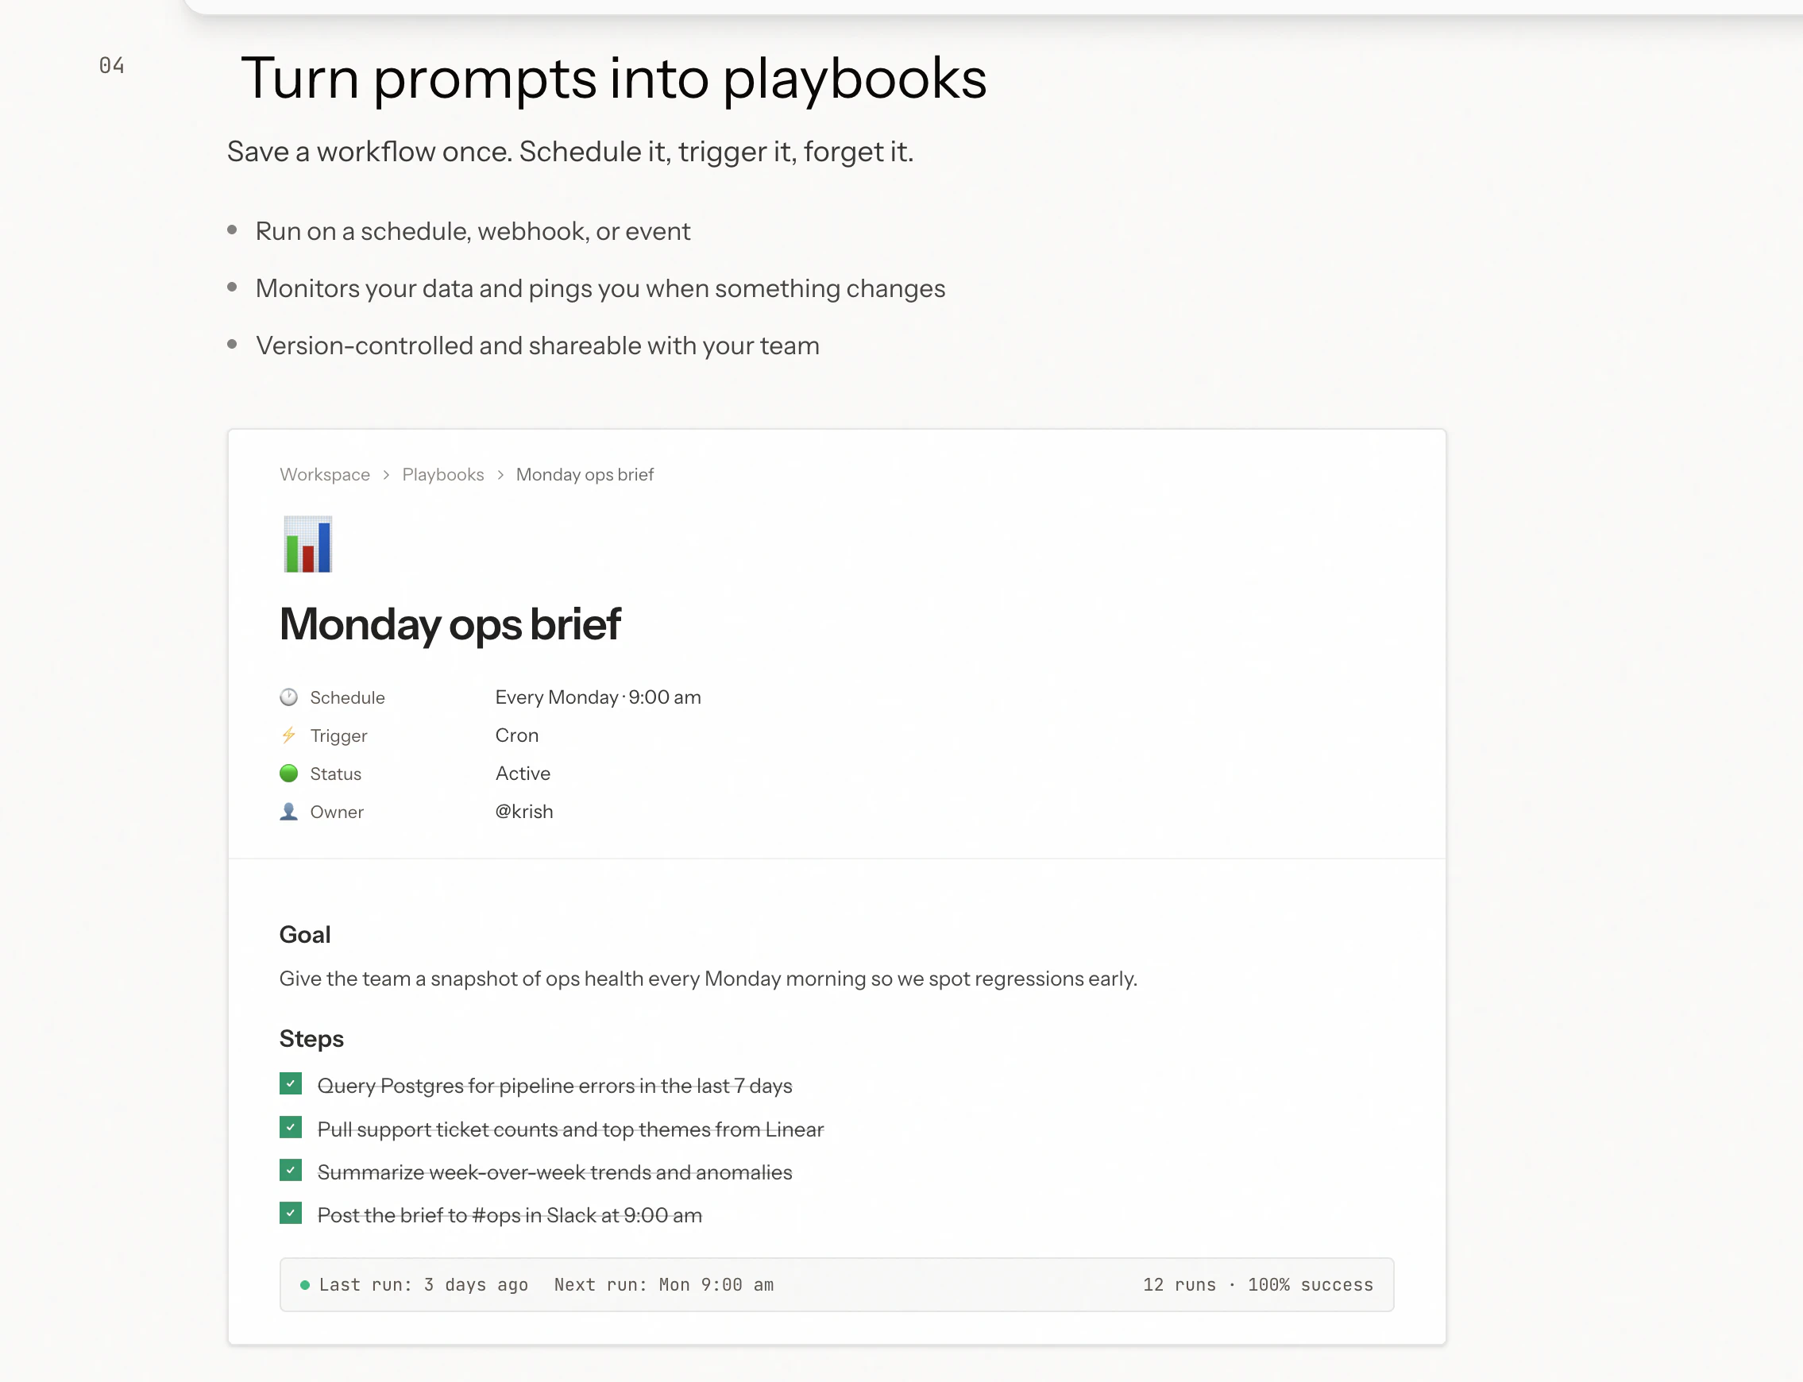This screenshot has height=1382, width=1803.
Task: Go to the Playbooks breadcrumb
Action: point(442,475)
